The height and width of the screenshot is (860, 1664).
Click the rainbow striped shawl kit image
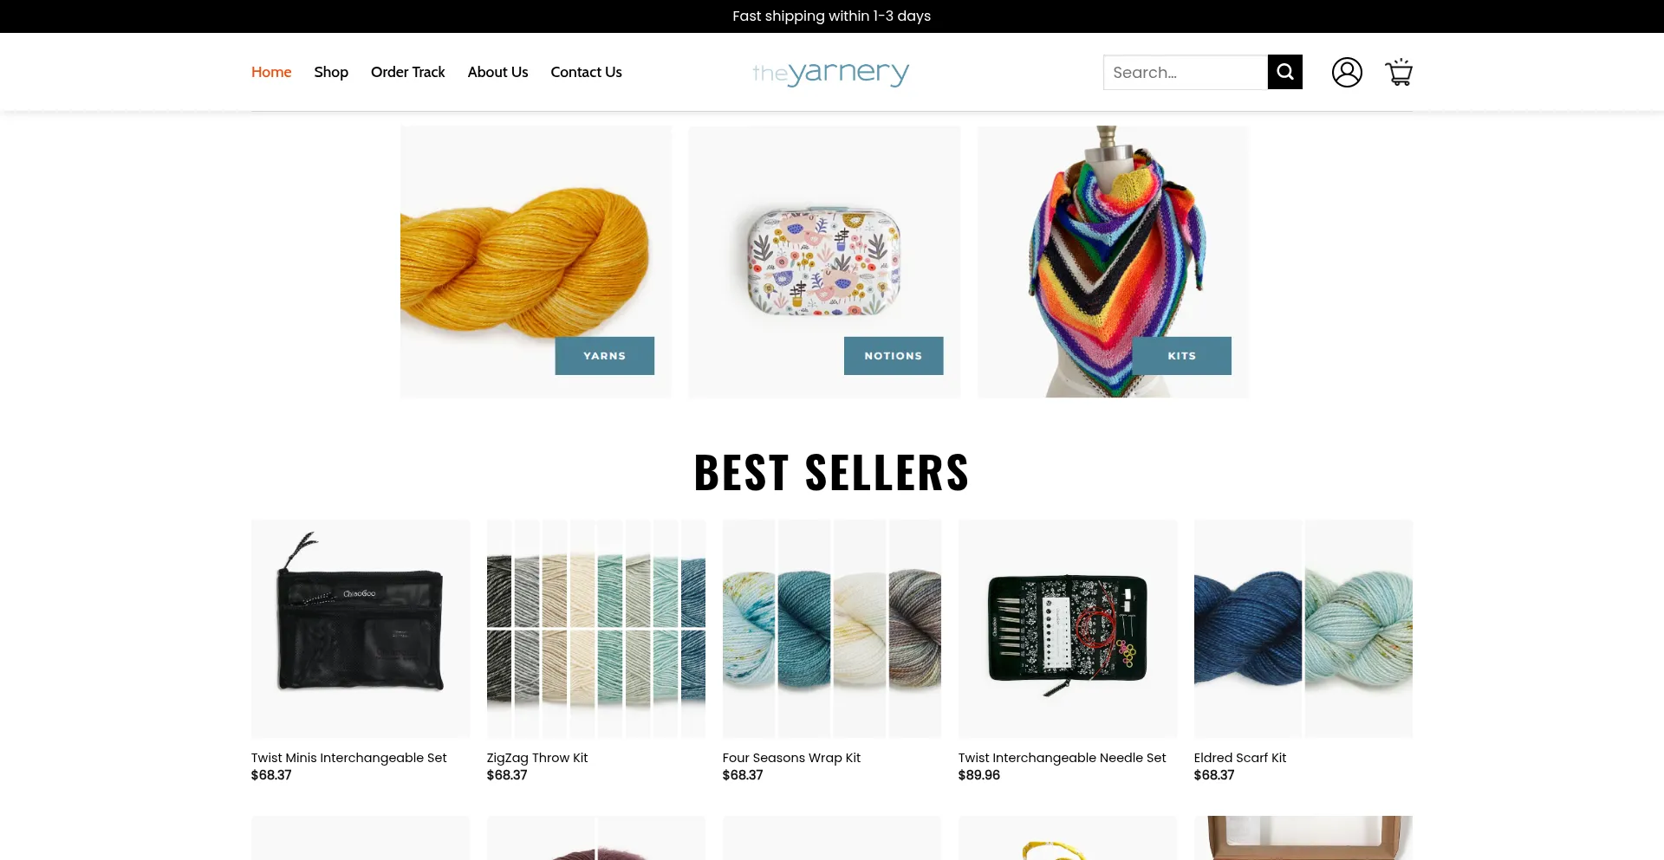(x=1113, y=262)
